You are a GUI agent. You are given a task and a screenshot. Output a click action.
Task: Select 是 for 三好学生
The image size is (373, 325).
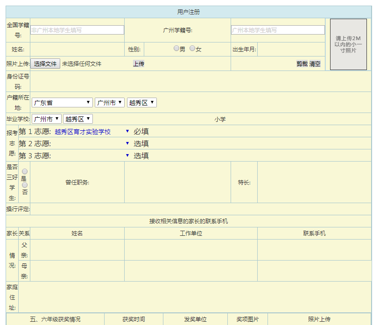point(25,172)
